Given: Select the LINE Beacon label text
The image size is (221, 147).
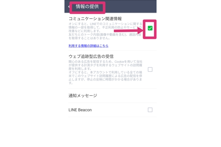Looking at the screenshot, I should coord(80,110).
